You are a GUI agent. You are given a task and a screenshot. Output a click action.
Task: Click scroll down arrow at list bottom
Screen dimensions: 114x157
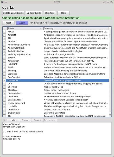pos(110,115)
